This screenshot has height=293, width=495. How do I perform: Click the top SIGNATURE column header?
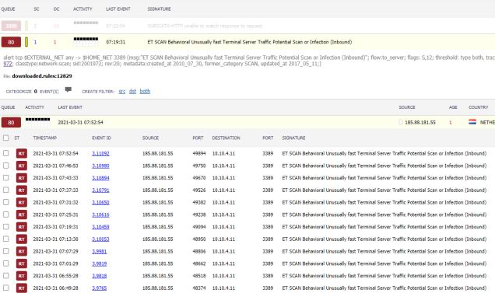(159, 9)
